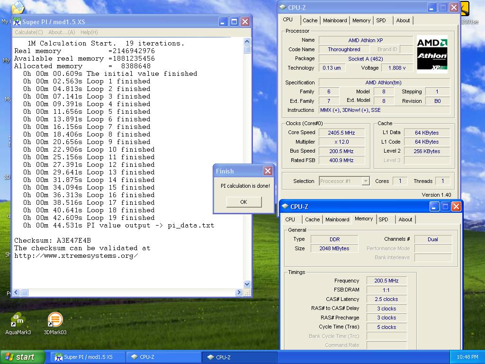The width and height of the screenshot is (485, 364).
Task: Open the Calculate(C) menu in Super PI
Action: (29, 32)
